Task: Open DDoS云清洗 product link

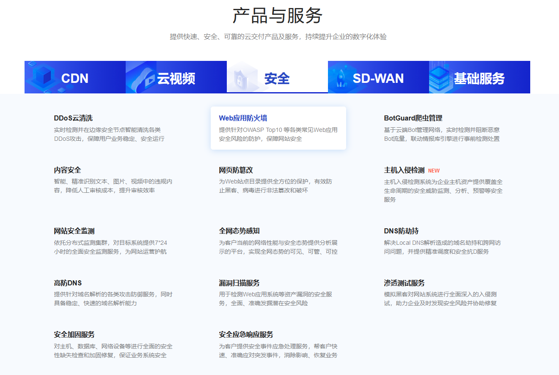Action: 73,118
